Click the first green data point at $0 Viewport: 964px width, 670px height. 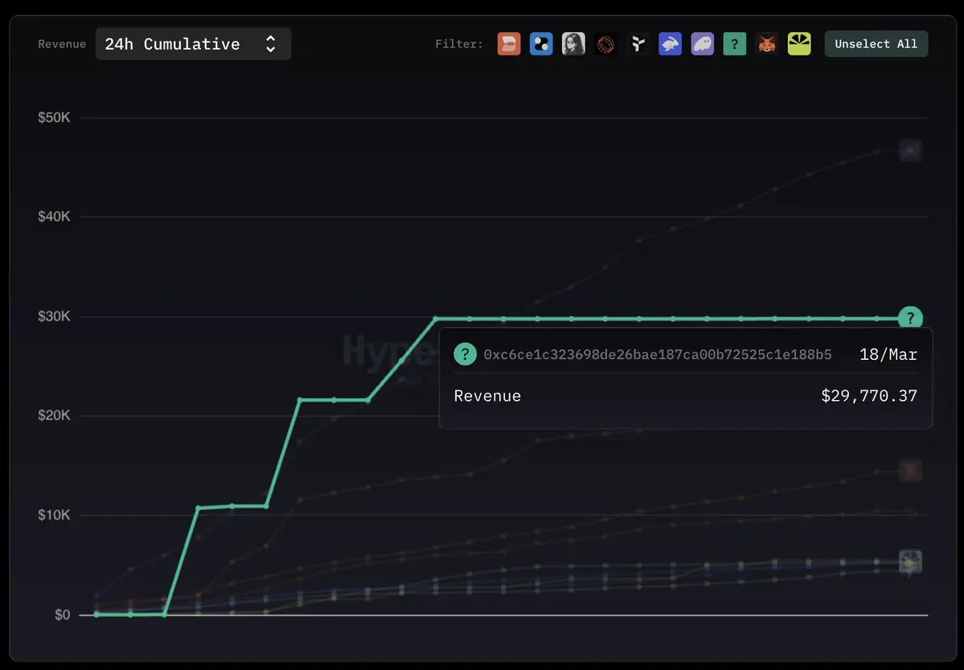coord(96,614)
